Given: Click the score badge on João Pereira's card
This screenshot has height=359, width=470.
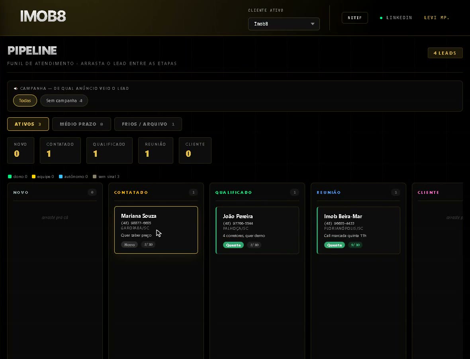Looking at the screenshot, I should point(254,245).
